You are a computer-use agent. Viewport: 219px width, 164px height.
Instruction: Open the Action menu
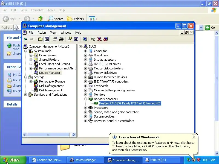tap(42, 33)
